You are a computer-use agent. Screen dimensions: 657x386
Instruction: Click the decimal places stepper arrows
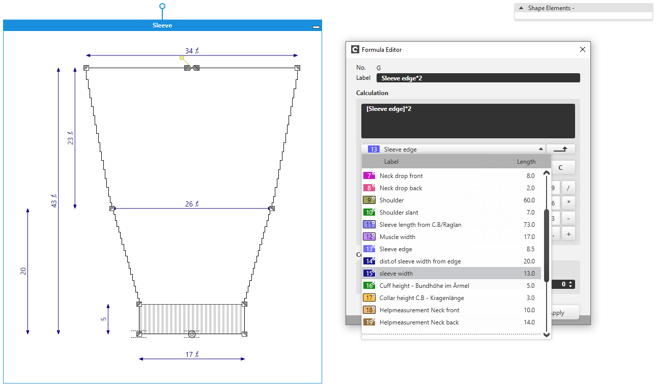click(x=571, y=284)
